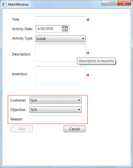Click the 'Inventory:' label

tap(20, 74)
